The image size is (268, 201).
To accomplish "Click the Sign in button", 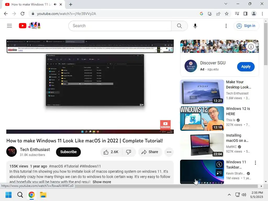I will [x=246, y=26].
